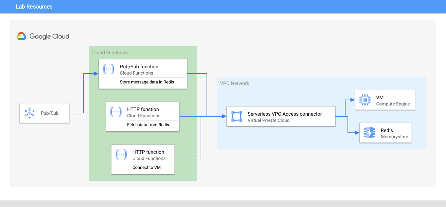Click the 'Redis' node title

387,130
